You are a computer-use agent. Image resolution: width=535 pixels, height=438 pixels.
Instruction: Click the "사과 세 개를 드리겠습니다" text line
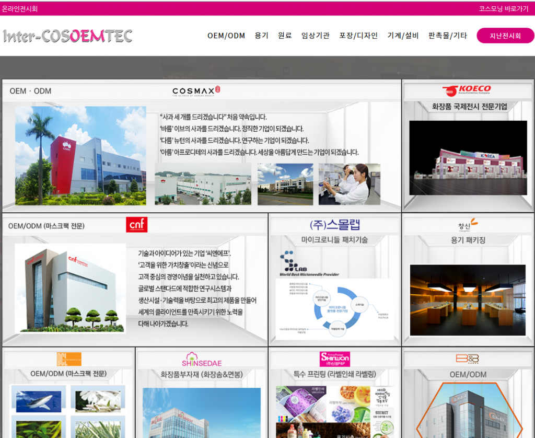[213, 117]
